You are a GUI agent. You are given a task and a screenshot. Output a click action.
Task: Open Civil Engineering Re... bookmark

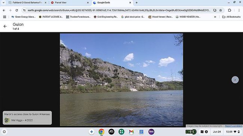(106, 17)
